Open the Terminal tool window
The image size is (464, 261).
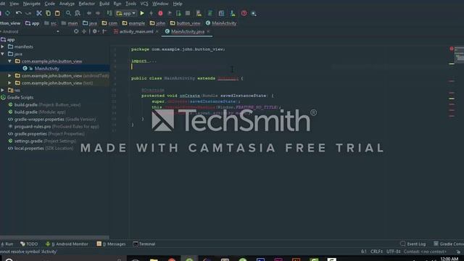[144, 244]
